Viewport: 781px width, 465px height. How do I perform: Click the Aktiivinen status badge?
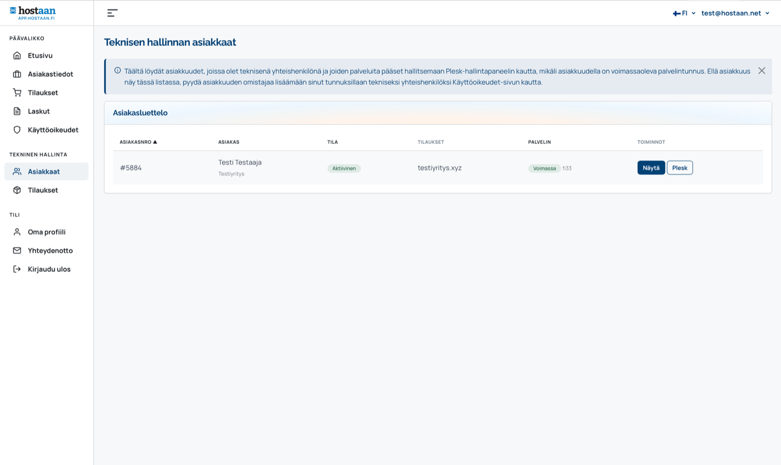click(344, 168)
